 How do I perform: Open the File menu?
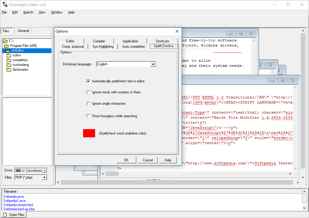(x=4, y=12)
